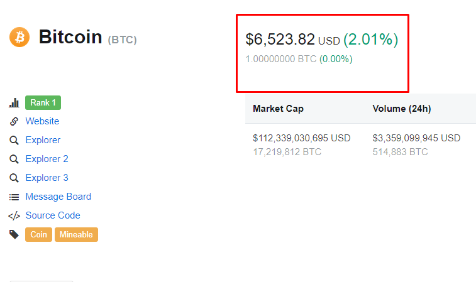Open the Website link

(x=42, y=121)
